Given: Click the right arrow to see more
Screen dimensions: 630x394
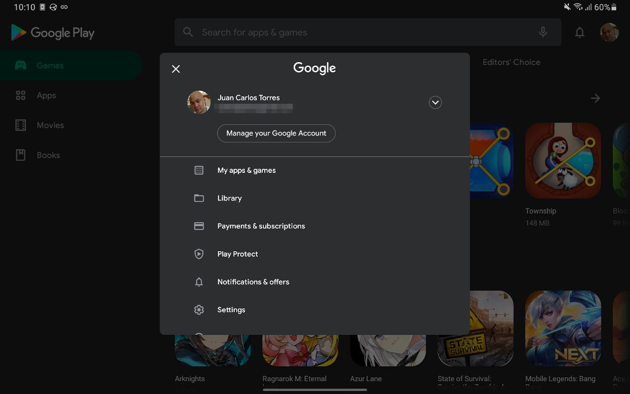Looking at the screenshot, I should click(x=595, y=98).
